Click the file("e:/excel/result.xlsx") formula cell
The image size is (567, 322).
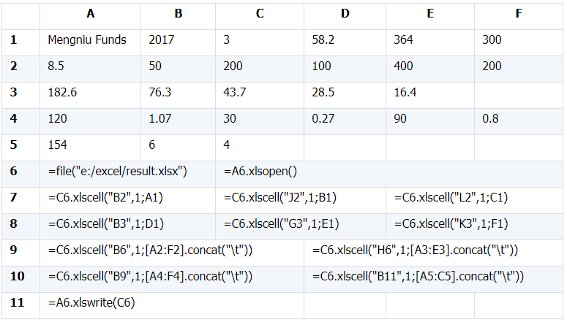click(118, 172)
